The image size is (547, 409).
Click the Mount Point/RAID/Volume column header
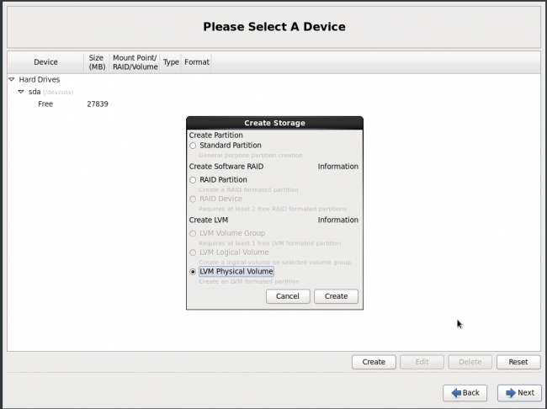tap(135, 62)
